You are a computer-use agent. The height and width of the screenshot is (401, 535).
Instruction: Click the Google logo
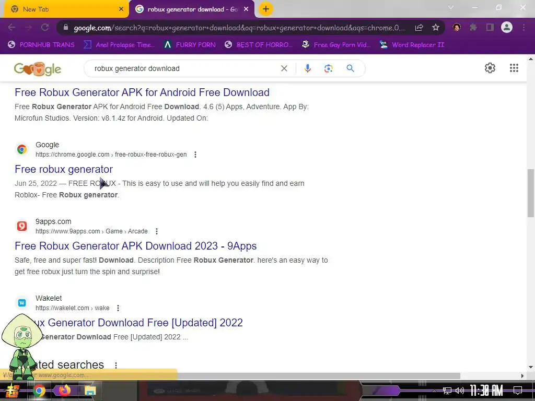coord(38,69)
